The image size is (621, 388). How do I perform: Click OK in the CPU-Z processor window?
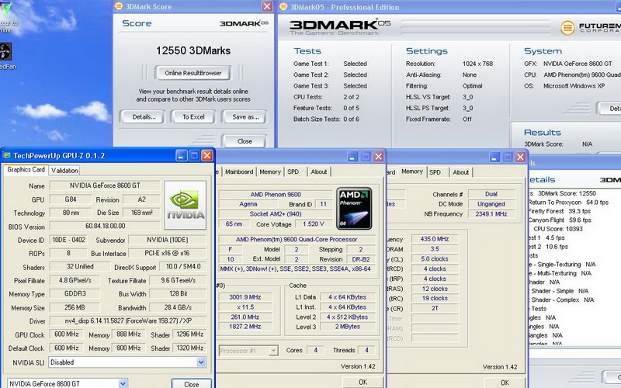tap(363, 382)
